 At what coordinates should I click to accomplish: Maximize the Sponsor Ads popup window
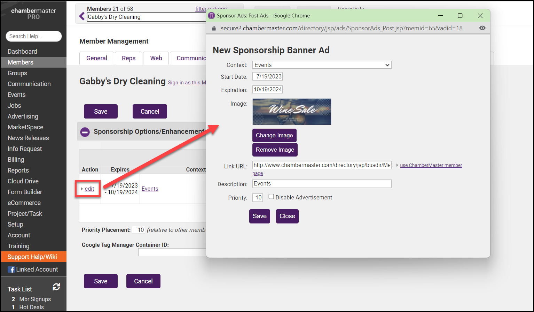tap(460, 16)
